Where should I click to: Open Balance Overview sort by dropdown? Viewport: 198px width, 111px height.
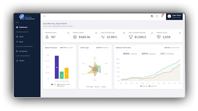click(172, 48)
